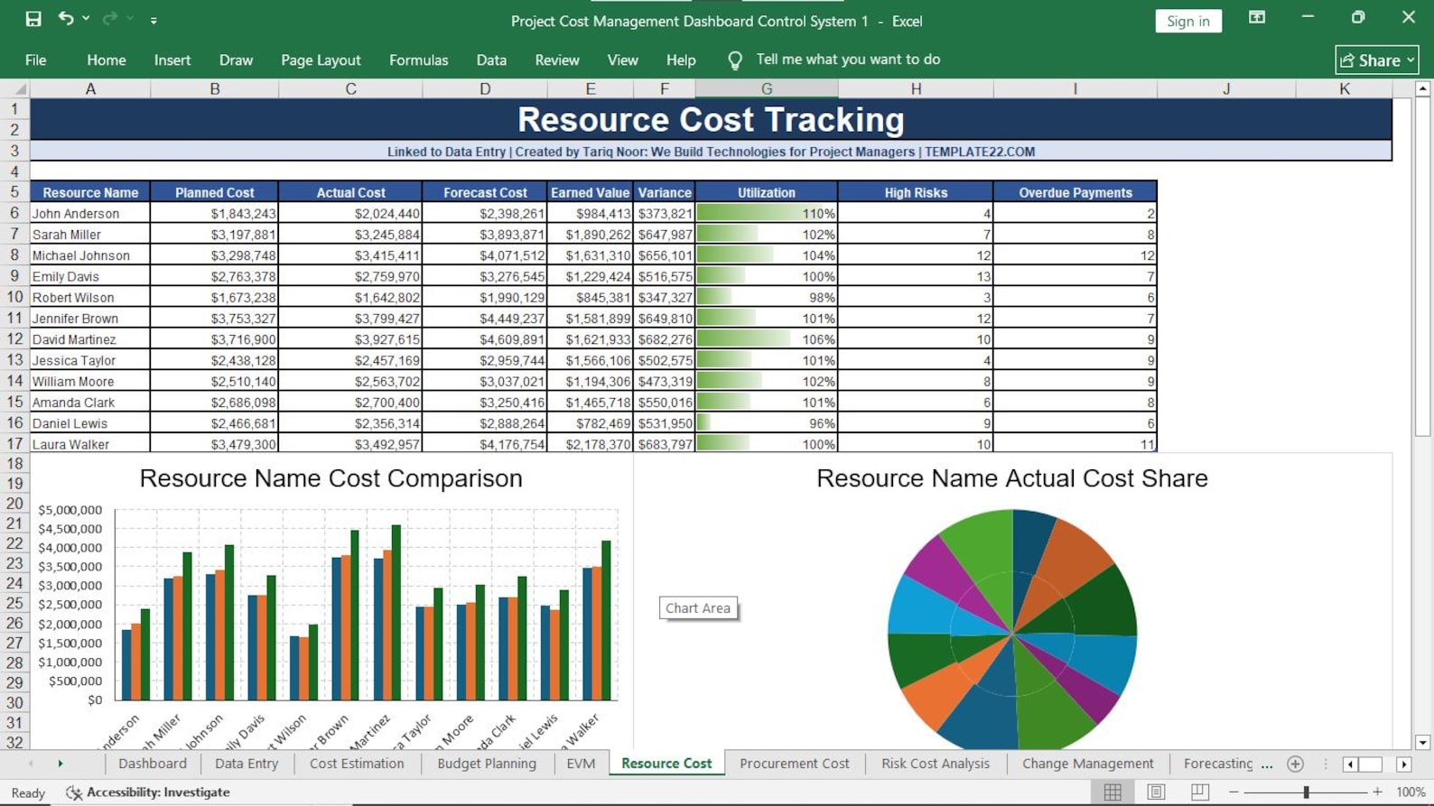This screenshot has width=1434, height=806.
Task: Open the Draw ribbon tab
Action: click(236, 60)
